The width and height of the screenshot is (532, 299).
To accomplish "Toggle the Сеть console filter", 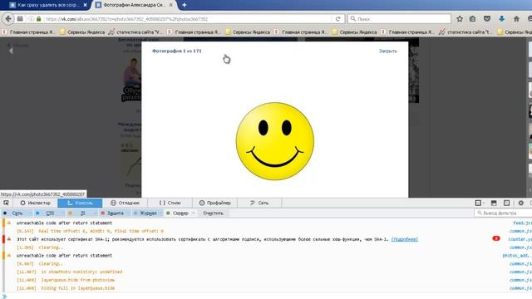I will [x=17, y=213].
